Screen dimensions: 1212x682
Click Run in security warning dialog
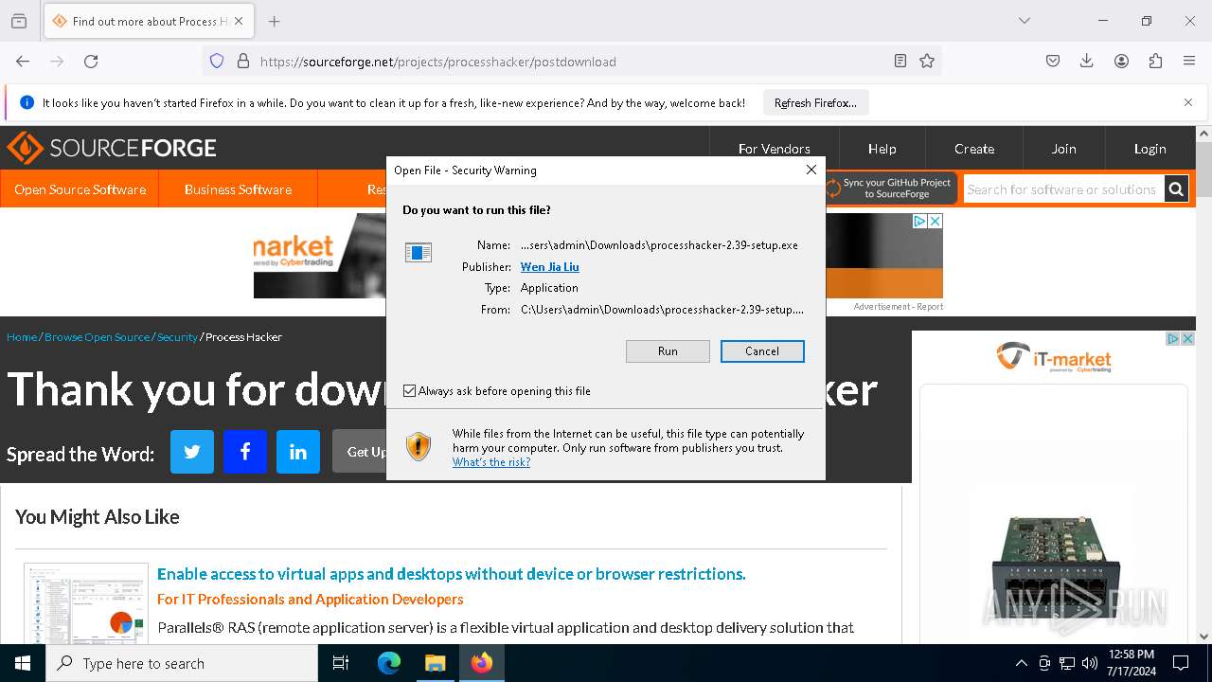click(668, 351)
